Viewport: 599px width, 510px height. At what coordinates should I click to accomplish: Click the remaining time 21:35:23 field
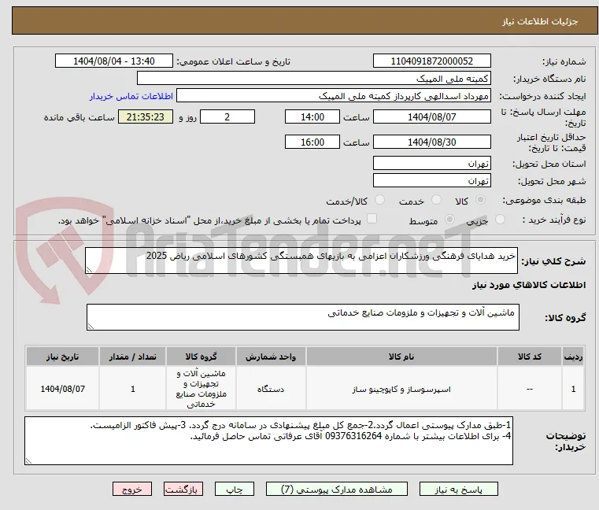tap(145, 117)
